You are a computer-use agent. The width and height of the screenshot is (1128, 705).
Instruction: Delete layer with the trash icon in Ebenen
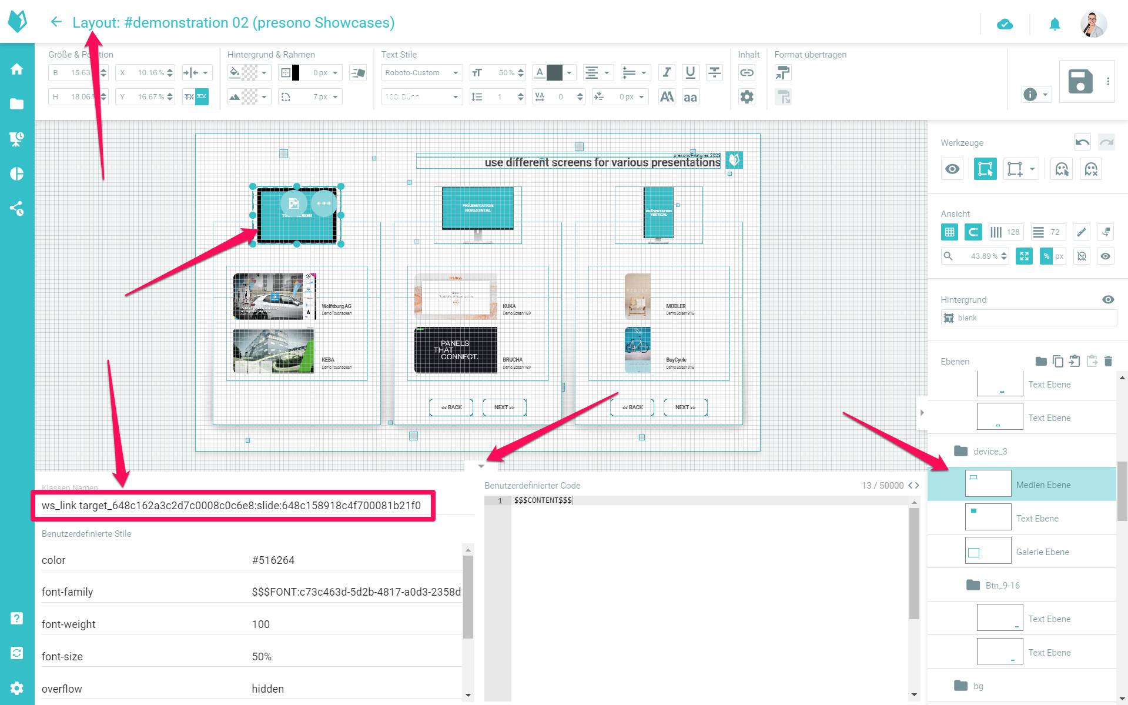1108,361
